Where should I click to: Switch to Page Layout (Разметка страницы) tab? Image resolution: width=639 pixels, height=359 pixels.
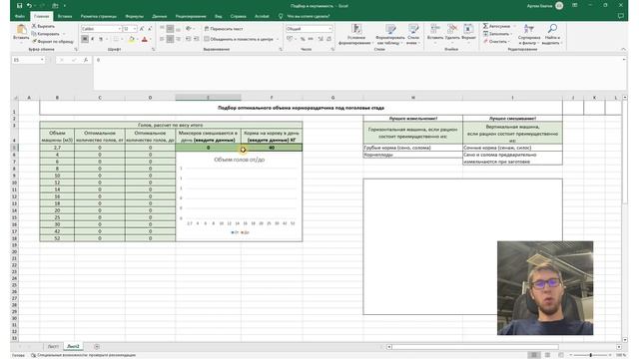click(98, 16)
